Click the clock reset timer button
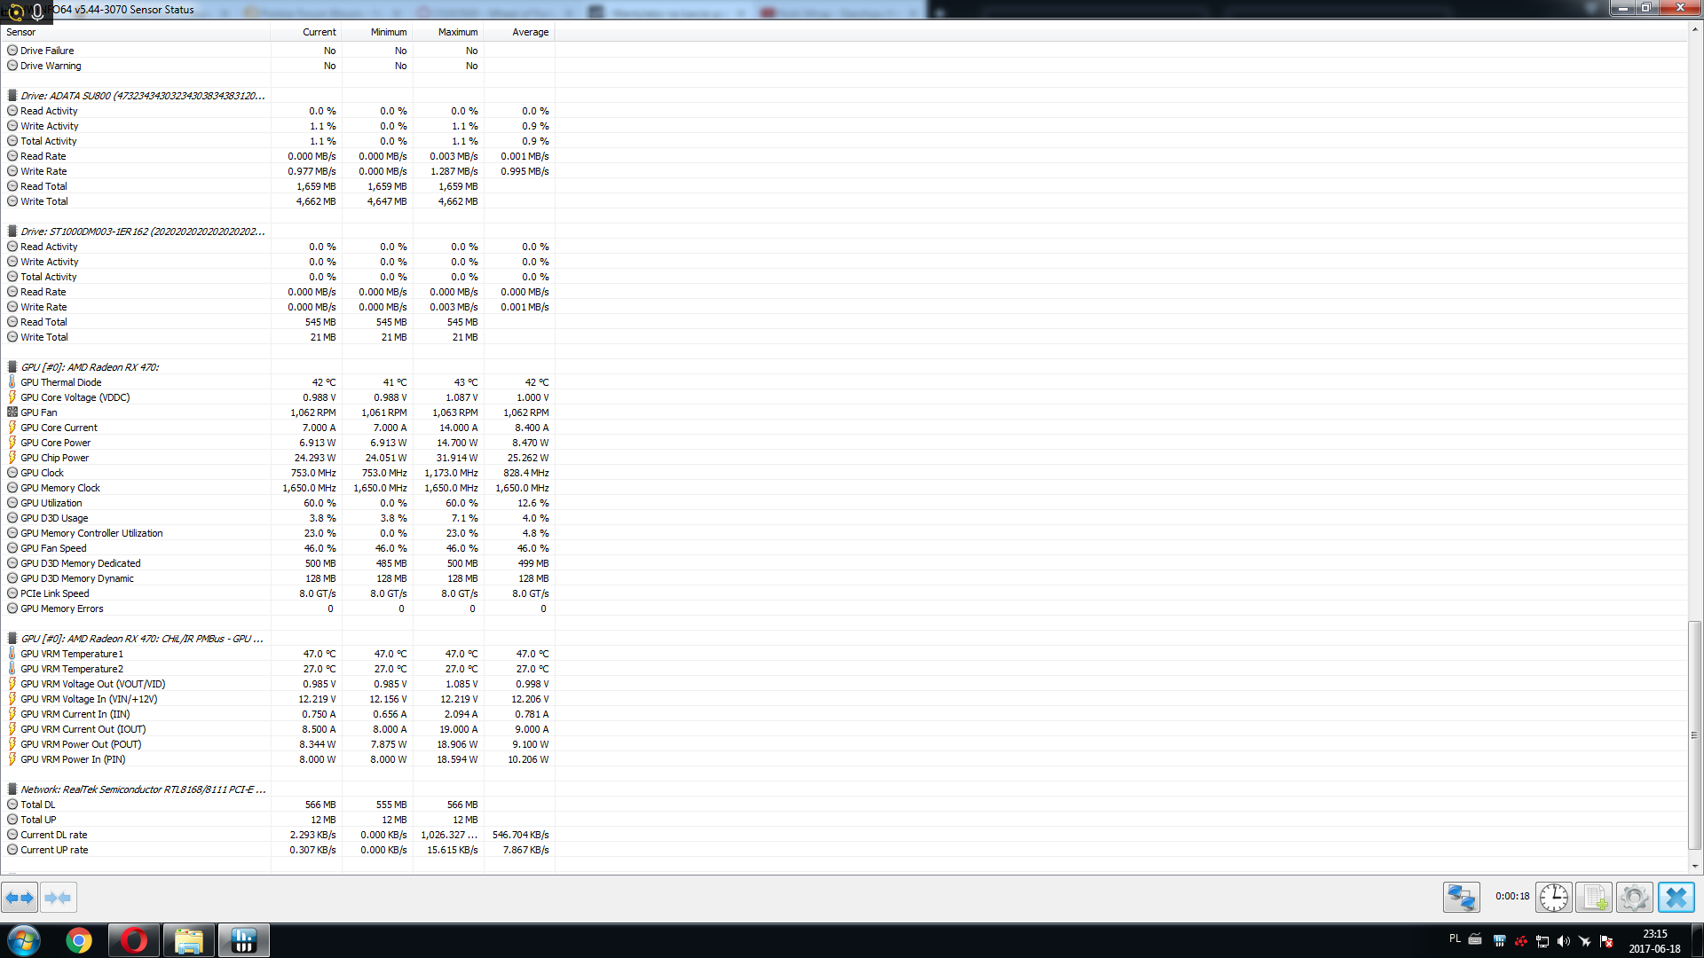1704x958 pixels. [x=1554, y=898]
